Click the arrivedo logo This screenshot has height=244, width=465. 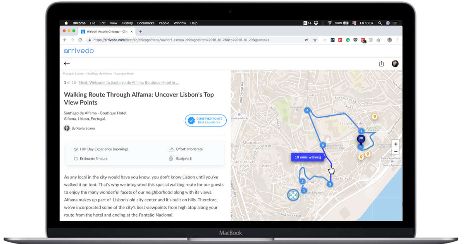(x=79, y=50)
